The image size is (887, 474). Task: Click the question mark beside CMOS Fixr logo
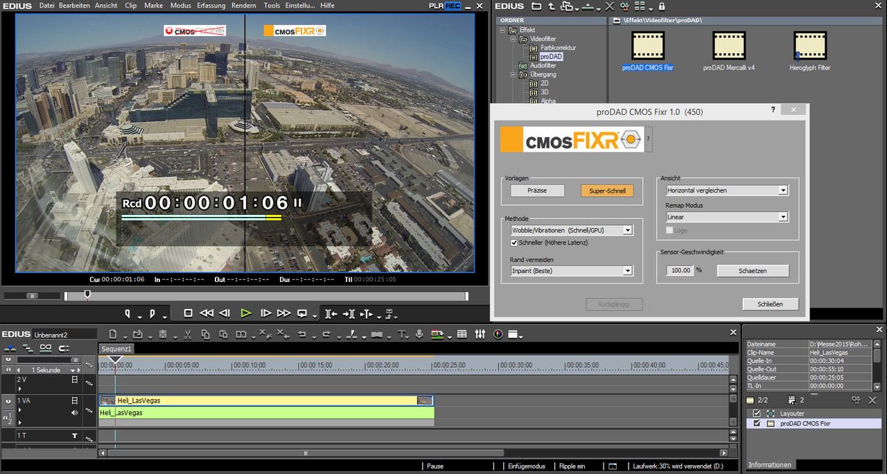click(648, 139)
